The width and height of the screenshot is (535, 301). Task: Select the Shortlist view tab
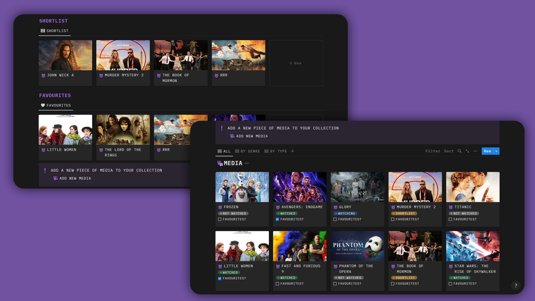click(x=55, y=31)
